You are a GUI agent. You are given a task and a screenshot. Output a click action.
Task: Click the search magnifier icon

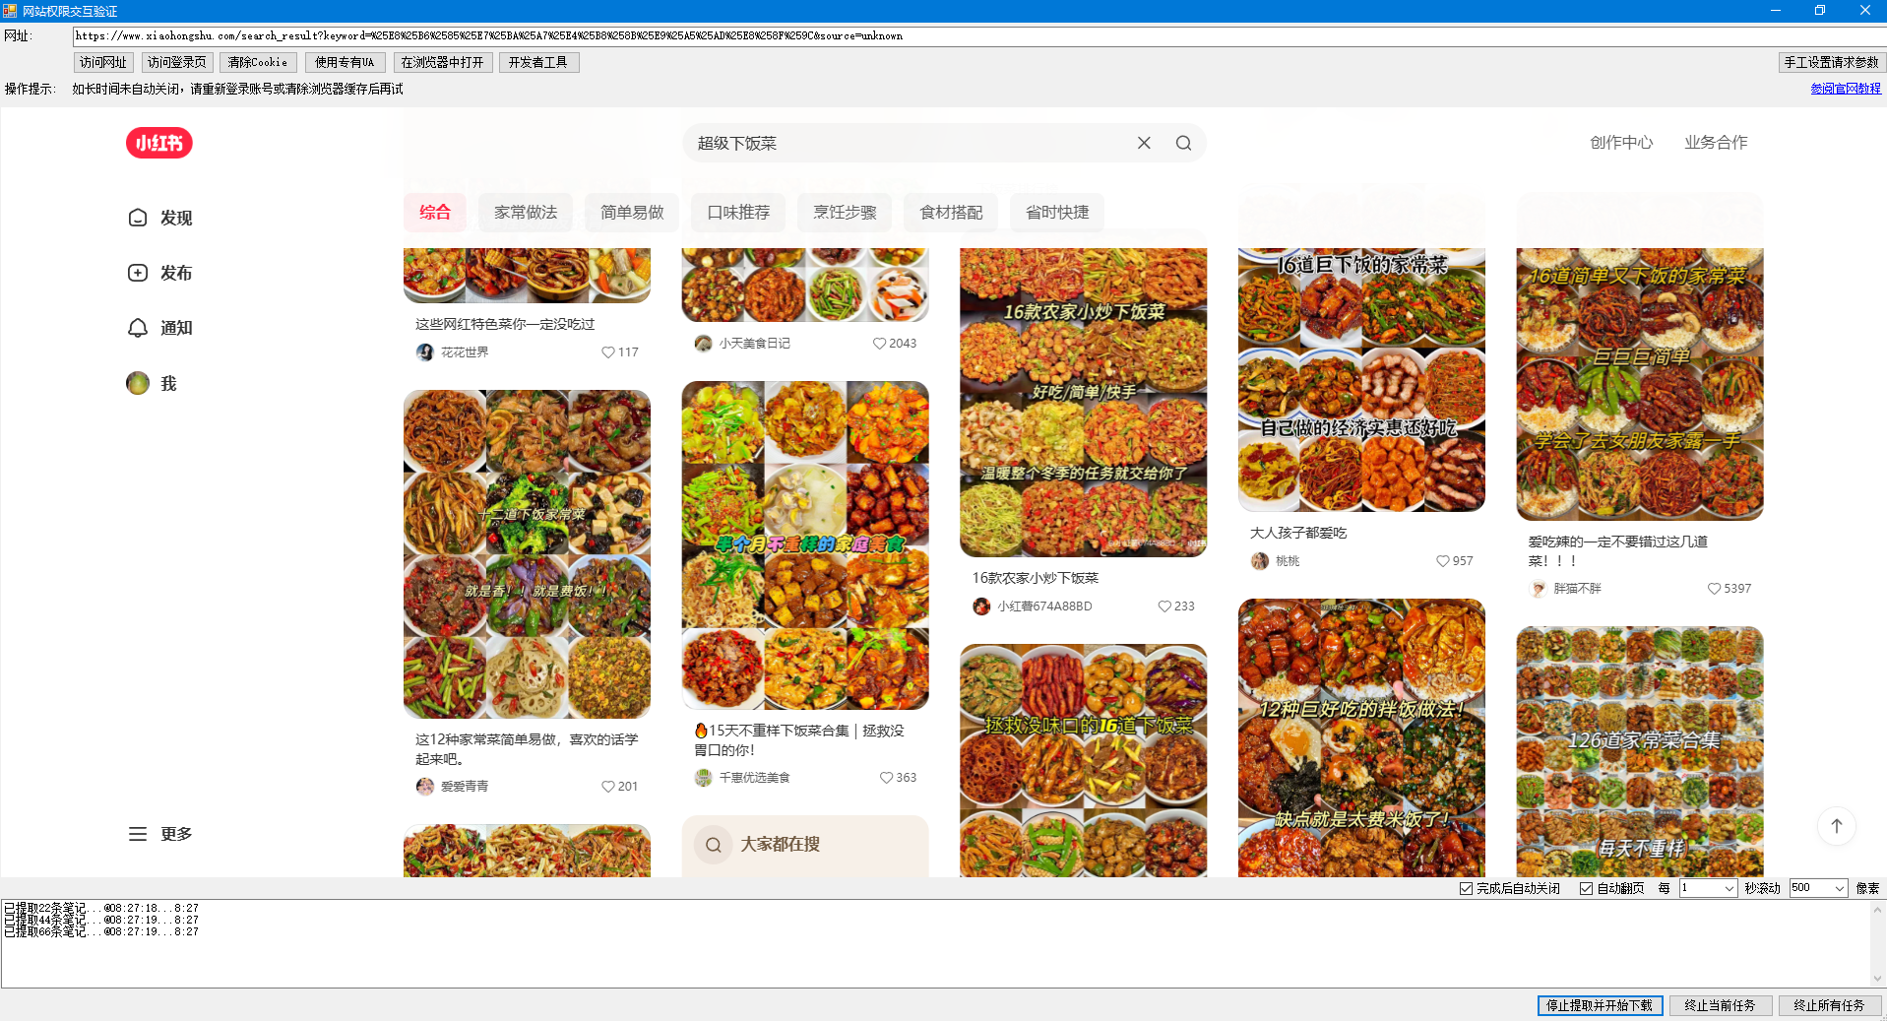pyautogui.click(x=1183, y=143)
